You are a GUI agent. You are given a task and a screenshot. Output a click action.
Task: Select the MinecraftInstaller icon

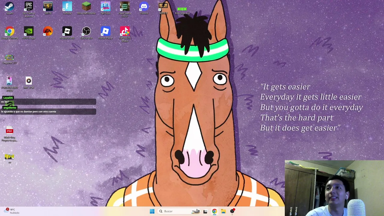click(x=86, y=8)
